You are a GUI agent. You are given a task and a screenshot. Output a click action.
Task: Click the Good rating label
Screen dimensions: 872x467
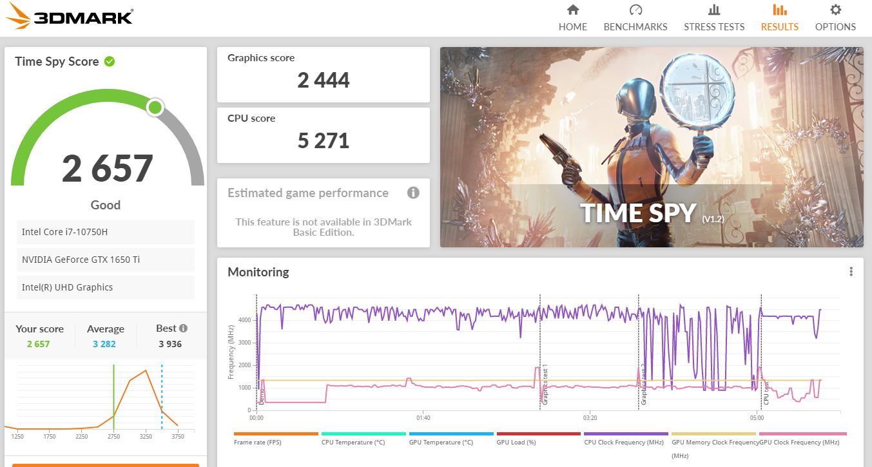point(106,205)
